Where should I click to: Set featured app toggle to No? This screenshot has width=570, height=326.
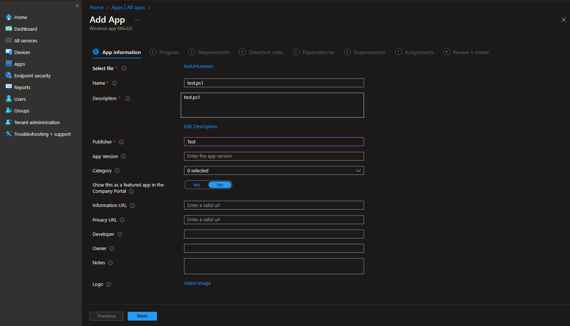[220, 185]
